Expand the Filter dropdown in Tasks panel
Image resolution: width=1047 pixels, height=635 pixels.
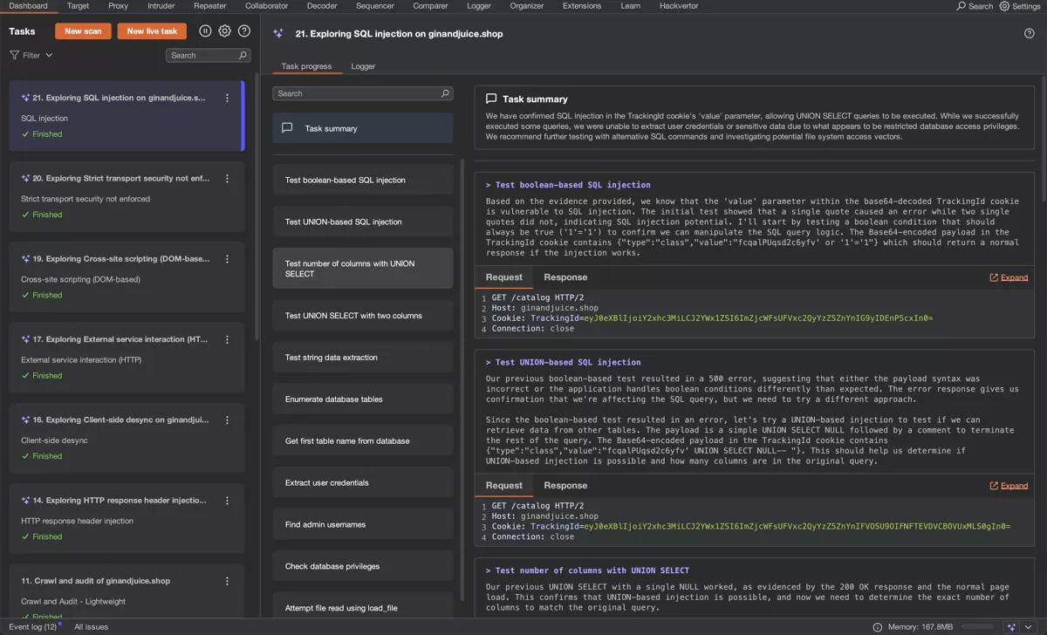click(31, 55)
